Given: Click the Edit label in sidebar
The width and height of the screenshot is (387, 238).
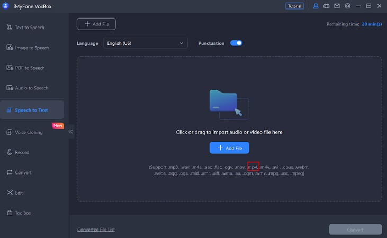Looking at the screenshot, I should click(19, 193).
